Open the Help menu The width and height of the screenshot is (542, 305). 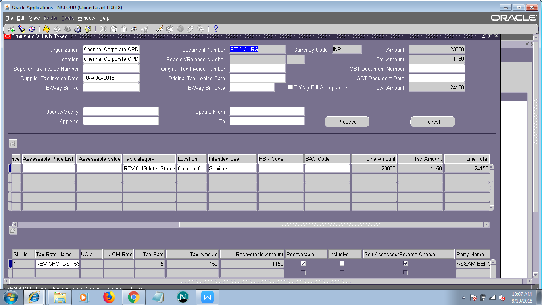[104, 18]
